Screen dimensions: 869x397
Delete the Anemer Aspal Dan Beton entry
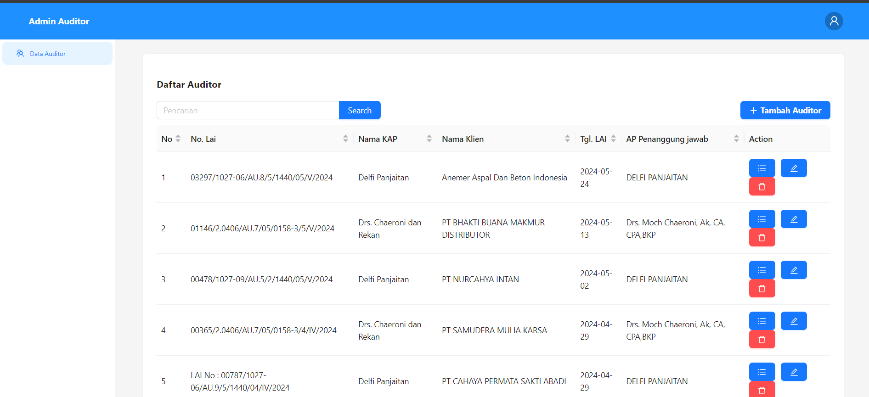tap(762, 187)
